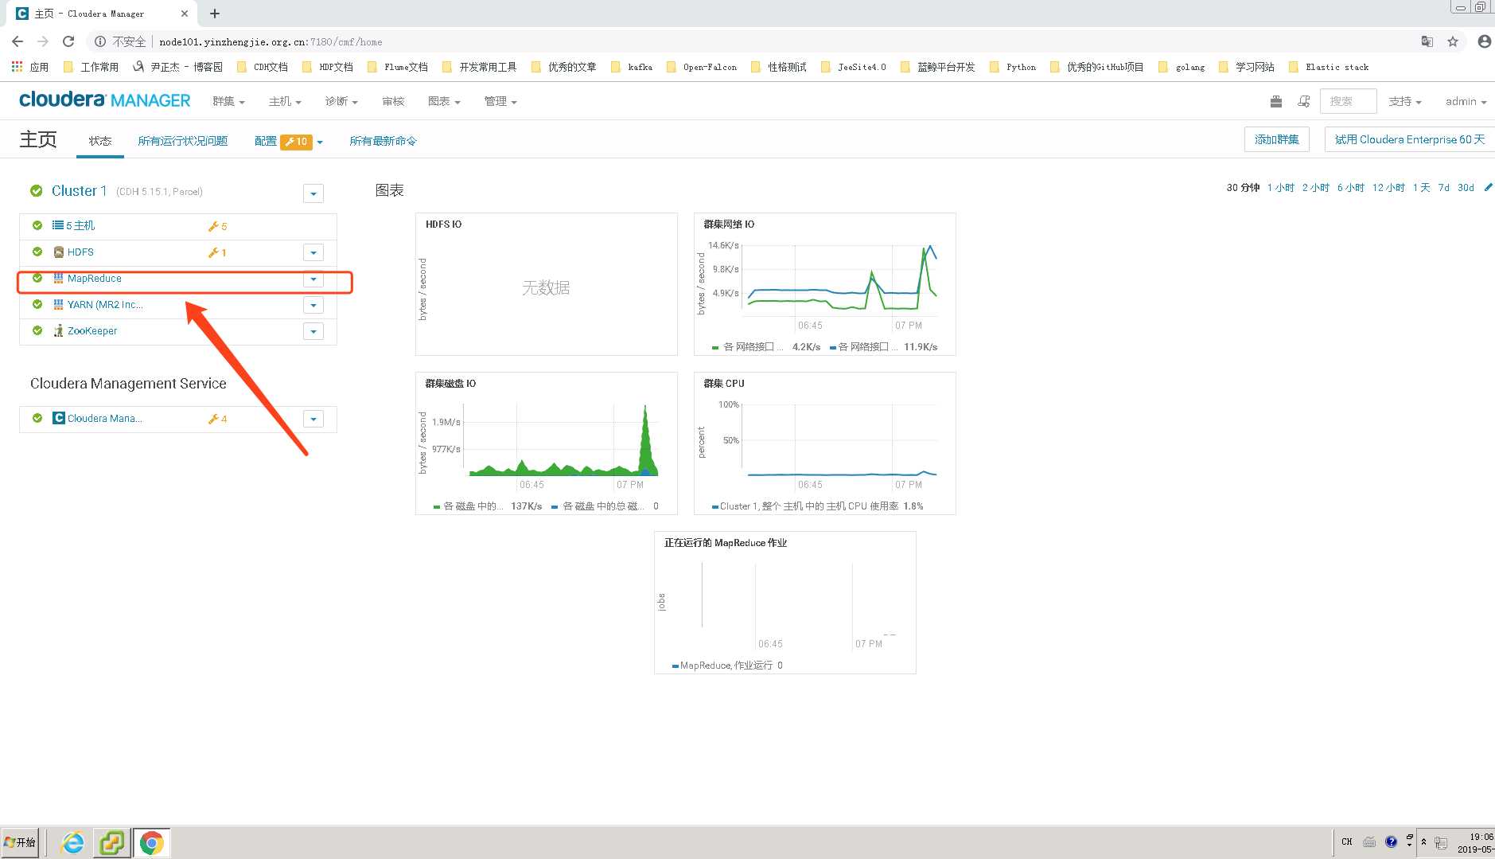
Task: Click the Chrome taskbar icon
Action: pyautogui.click(x=151, y=842)
